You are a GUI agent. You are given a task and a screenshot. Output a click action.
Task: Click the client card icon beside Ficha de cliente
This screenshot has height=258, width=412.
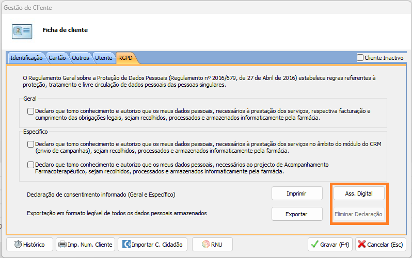(x=22, y=31)
